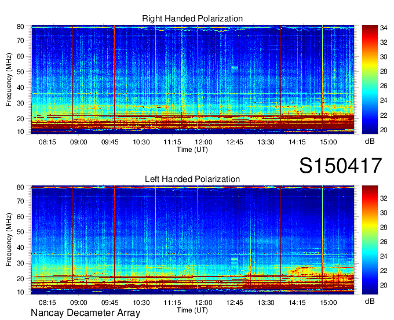This screenshot has width=394, height=320.
Task: Click the right-handed polarization spectrogram
Action: click(192, 79)
